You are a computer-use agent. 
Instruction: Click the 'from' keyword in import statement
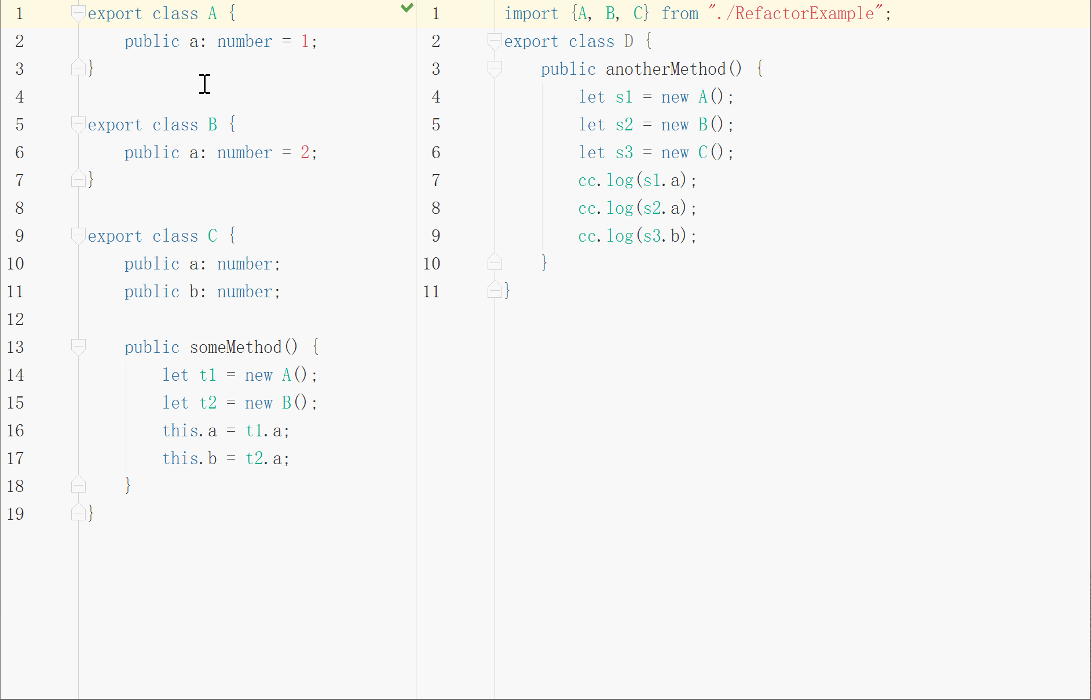(680, 13)
